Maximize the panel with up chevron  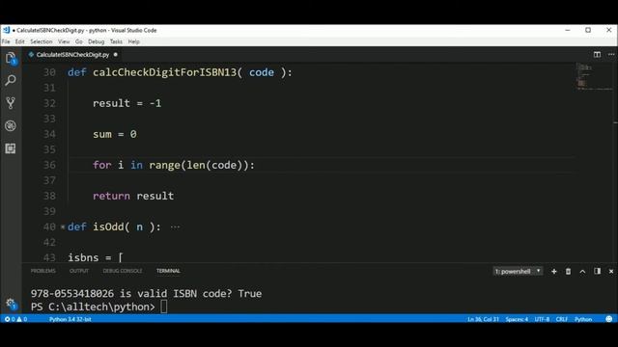coord(582,272)
